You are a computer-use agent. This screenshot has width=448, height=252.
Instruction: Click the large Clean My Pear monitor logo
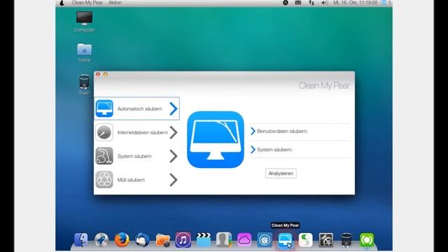216,139
